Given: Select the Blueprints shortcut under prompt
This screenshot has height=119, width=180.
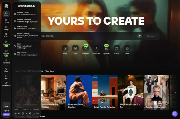Looking at the screenshot, I should [x=86, y=50].
